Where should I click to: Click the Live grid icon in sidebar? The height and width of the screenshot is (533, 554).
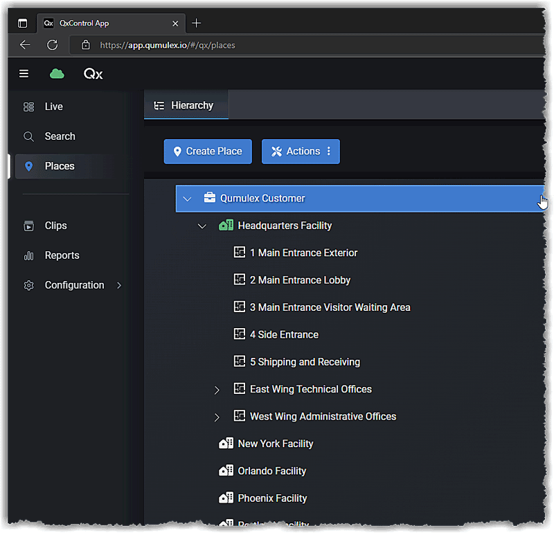[28, 107]
